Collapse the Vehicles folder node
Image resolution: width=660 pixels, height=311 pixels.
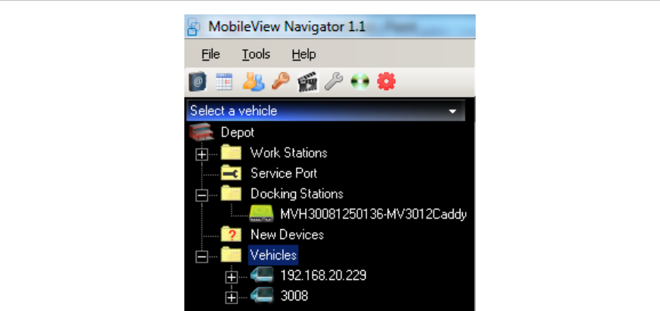coord(201,256)
